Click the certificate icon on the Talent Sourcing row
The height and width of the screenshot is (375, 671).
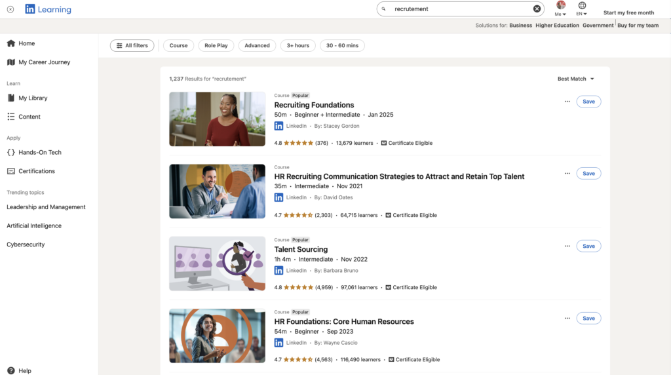click(x=388, y=287)
